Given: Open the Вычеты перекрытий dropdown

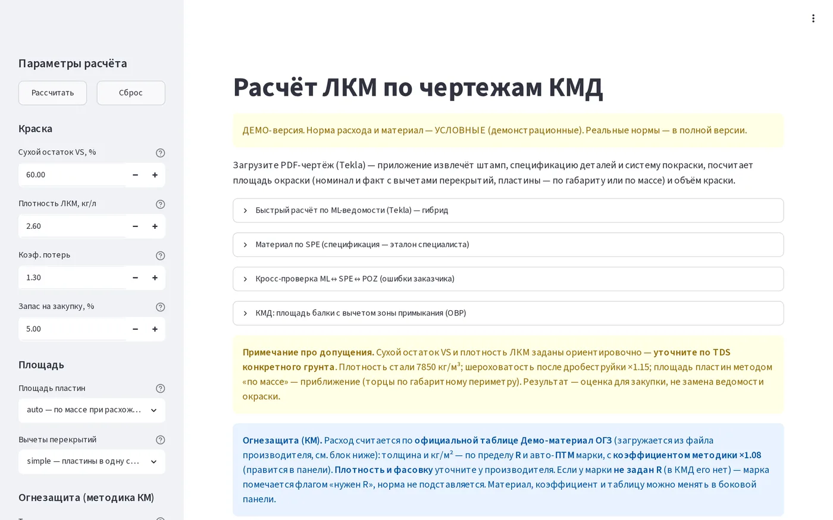Looking at the screenshot, I should [x=92, y=461].
